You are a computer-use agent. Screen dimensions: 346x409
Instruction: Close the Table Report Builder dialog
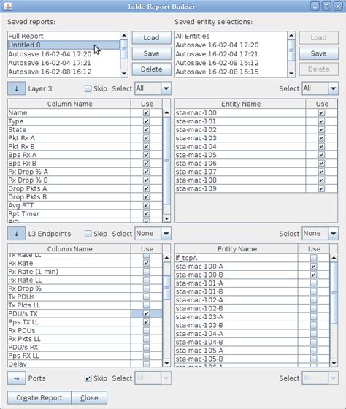(x=89, y=398)
